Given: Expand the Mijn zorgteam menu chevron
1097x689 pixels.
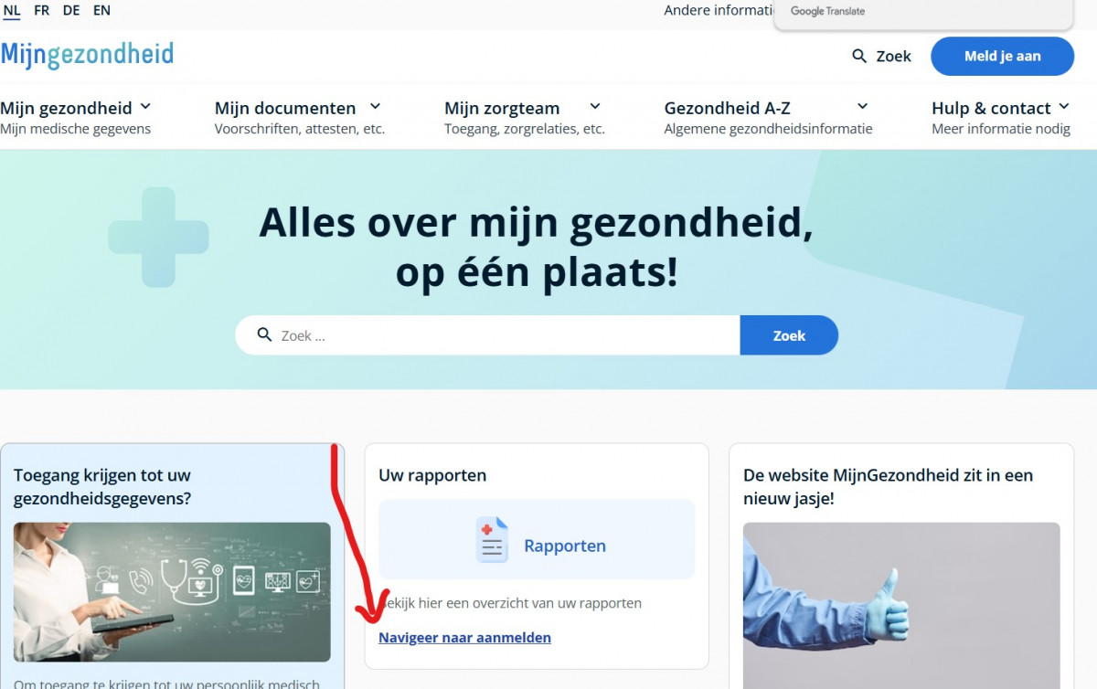Looking at the screenshot, I should coord(595,107).
